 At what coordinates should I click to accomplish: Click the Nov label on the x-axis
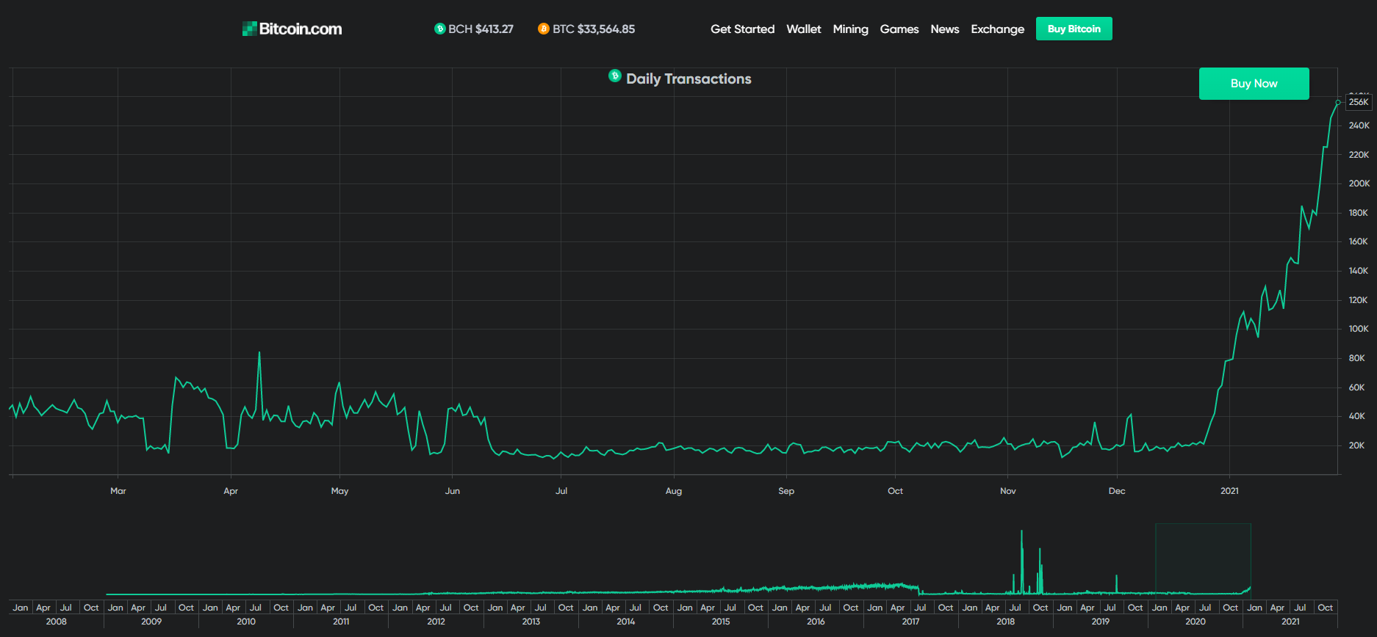pos(1008,491)
